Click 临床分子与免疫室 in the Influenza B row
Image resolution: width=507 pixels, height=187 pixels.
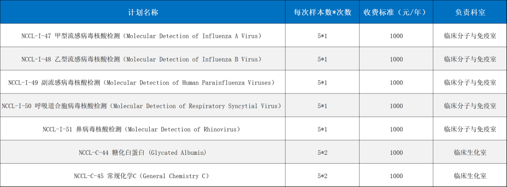coord(469,59)
